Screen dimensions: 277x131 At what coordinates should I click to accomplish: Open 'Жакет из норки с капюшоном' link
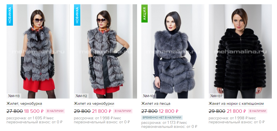pos(236,104)
